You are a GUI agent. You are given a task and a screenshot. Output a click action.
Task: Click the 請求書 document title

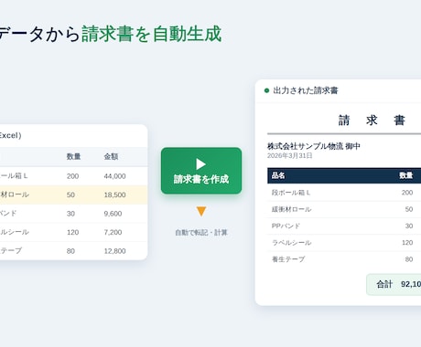tap(372, 121)
